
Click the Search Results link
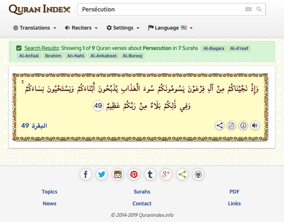pyautogui.click(x=41, y=48)
